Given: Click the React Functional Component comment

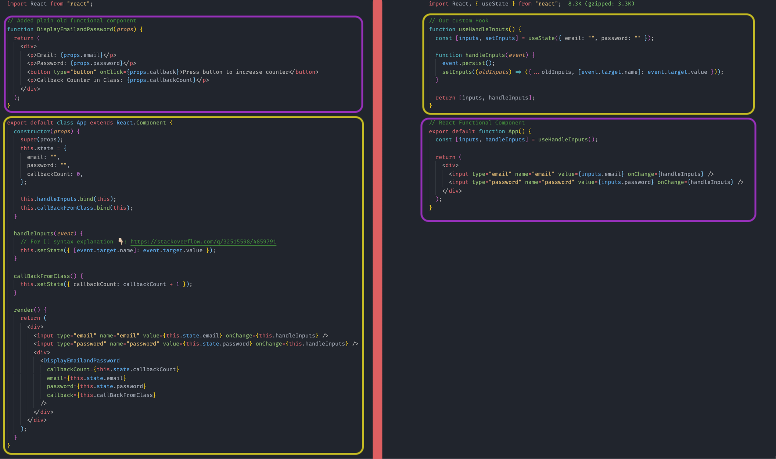Looking at the screenshot, I should 477,122.
